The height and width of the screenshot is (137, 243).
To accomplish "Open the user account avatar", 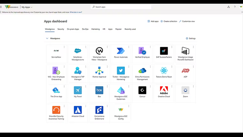I will [x=241, y=7].
